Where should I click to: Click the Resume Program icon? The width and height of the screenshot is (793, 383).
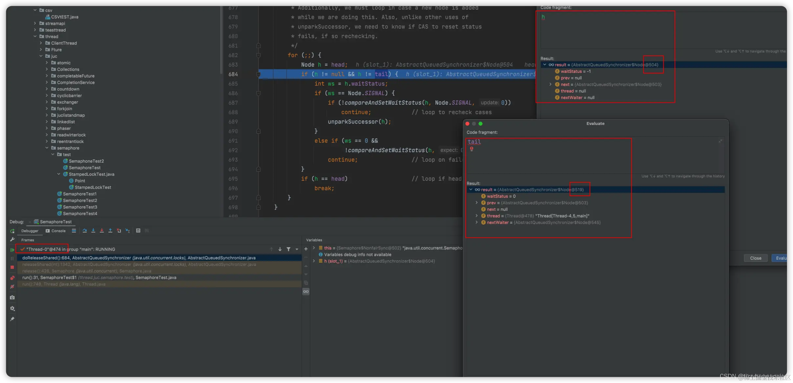(12, 250)
